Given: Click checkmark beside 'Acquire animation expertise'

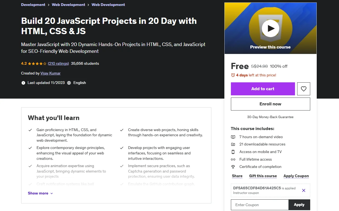Looking at the screenshot, I should click(x=30, y=166).
